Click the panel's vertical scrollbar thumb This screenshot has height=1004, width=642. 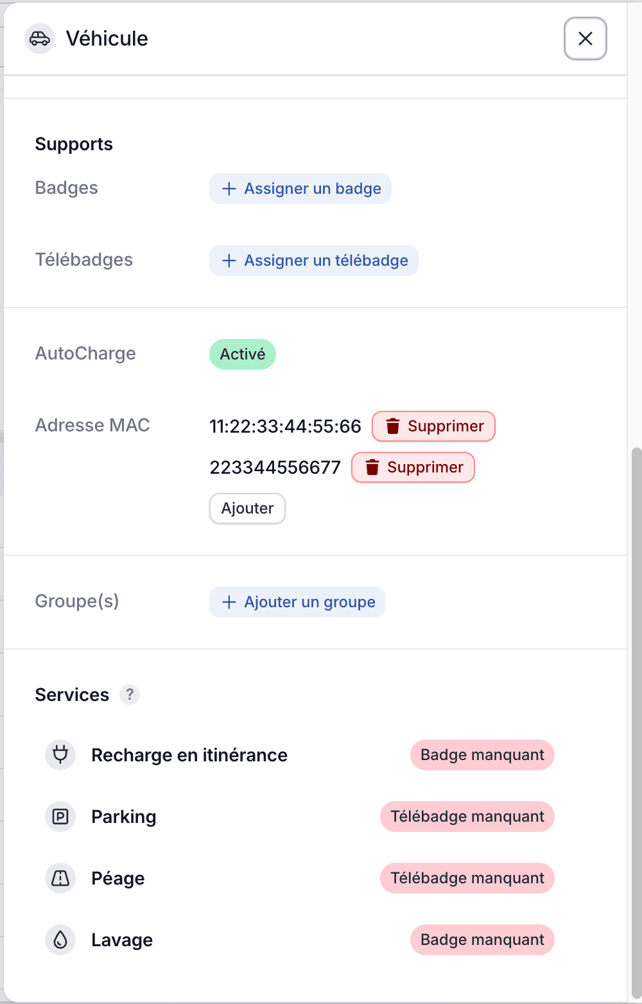click(637, 723)
